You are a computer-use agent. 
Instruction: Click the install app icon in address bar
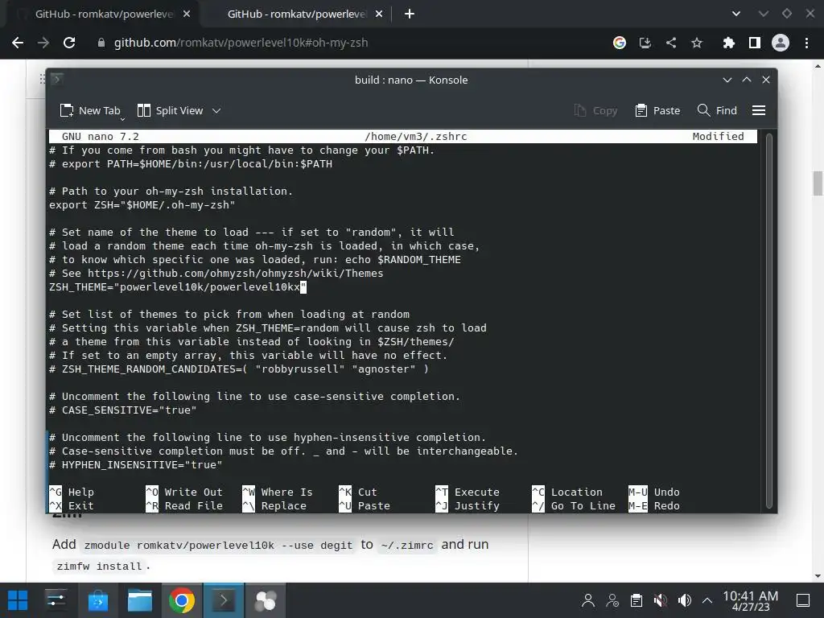click(x=645, y=43)
